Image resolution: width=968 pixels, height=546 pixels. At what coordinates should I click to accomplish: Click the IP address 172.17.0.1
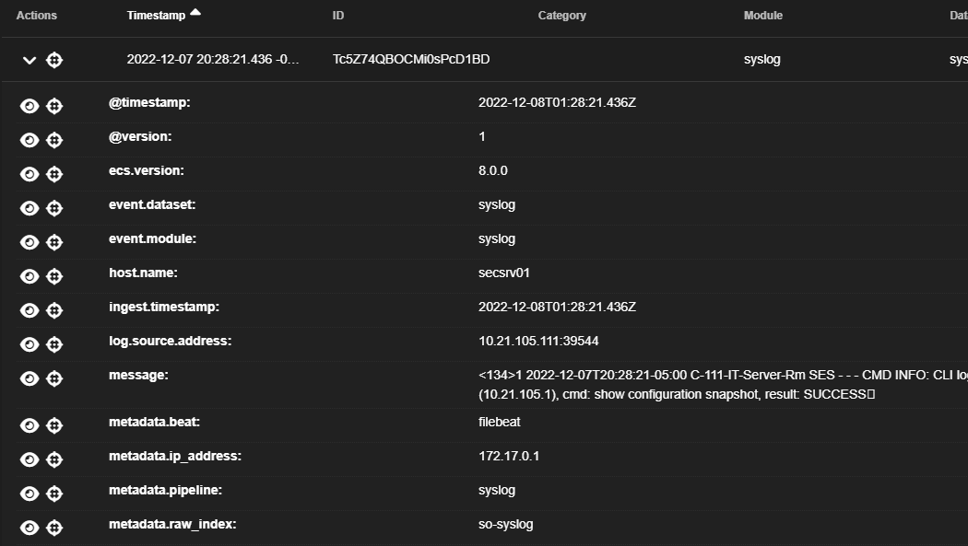509,456
